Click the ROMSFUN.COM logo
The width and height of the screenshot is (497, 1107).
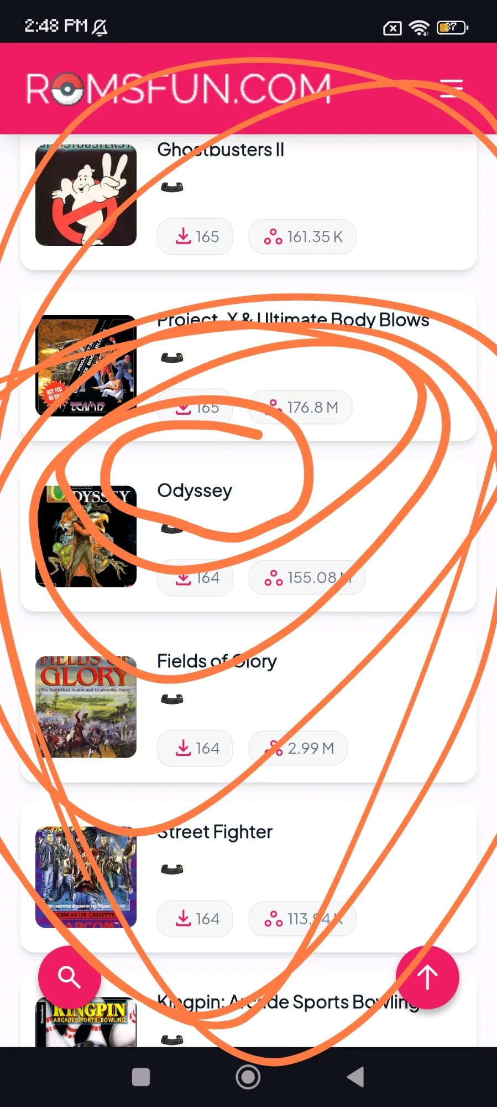point(178,89)
